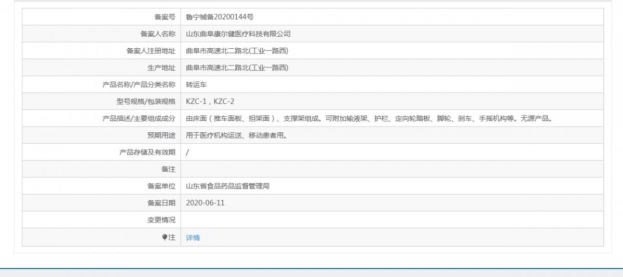Viewport: 623px width, 277px height.
Task: Select the filing date 2020-06-11
Action: (x=205, y=203)
